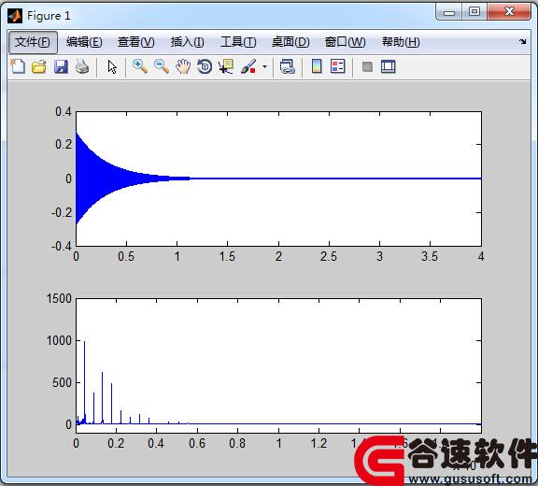Open the 工具(T) menu

point(238,42)
